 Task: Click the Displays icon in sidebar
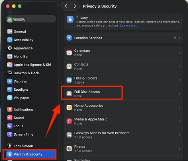coord(10,81)
